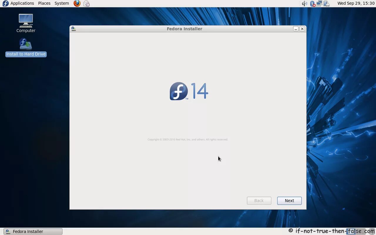Open the mail launcher icon in panel

(86, 4)
